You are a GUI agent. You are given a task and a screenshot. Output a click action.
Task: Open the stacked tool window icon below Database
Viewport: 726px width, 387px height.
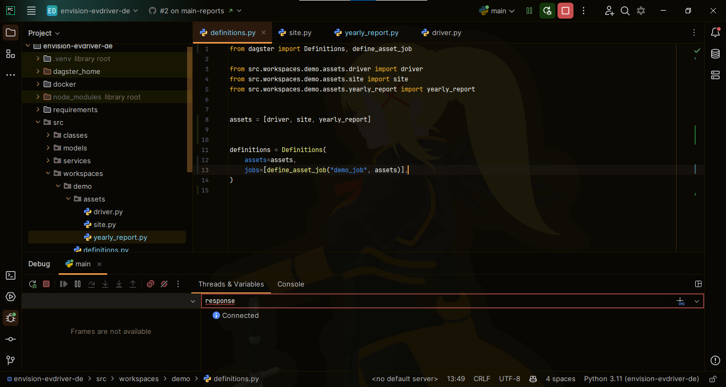[715, 75]
